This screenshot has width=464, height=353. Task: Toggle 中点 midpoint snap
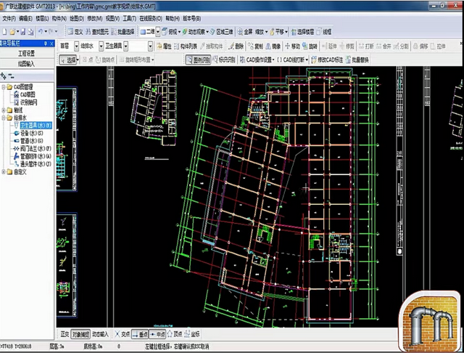point(157,334)
